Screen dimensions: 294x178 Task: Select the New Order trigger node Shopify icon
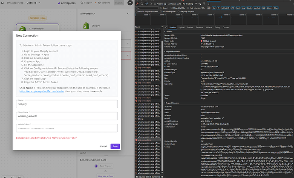pos(23,29)
